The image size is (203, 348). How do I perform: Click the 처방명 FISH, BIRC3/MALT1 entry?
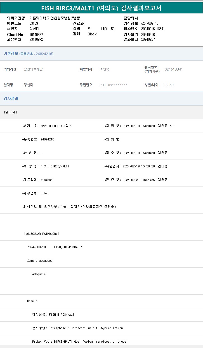(46, 166)
